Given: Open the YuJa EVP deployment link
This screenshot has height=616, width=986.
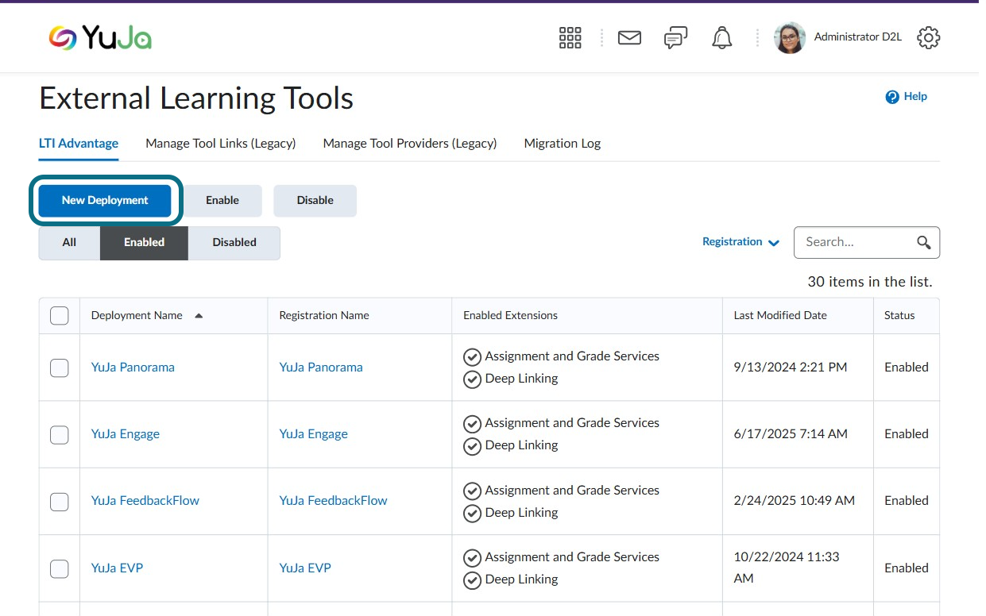Looking at the screenshot, I should 117,568.
